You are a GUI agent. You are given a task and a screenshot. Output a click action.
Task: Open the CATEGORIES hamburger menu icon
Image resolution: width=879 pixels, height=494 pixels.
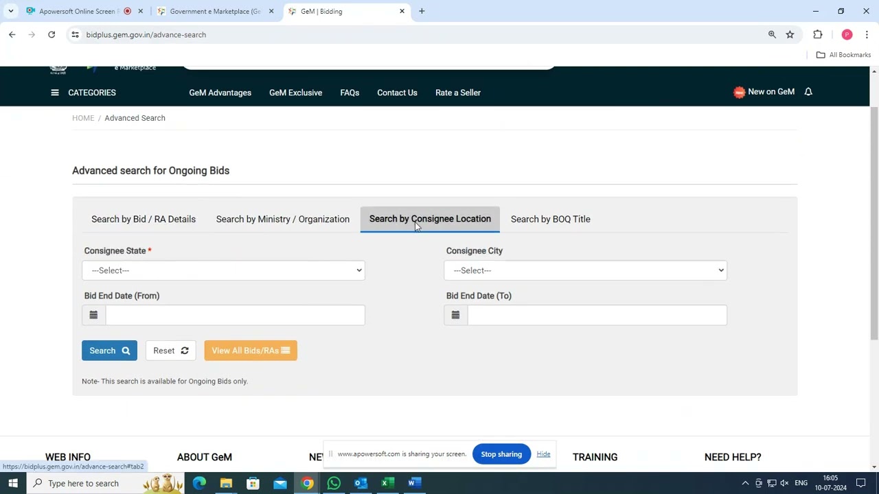tap(55, 93)
